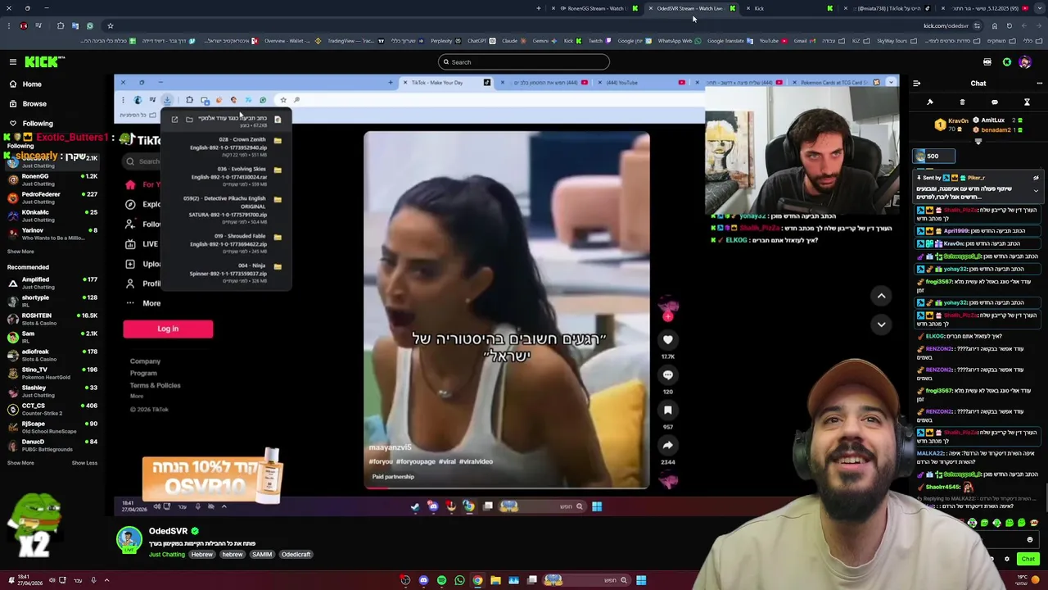Screen dimensions: 1048x590
Task: Open the Kick hamburger menu
Action: tap(13, 62)
